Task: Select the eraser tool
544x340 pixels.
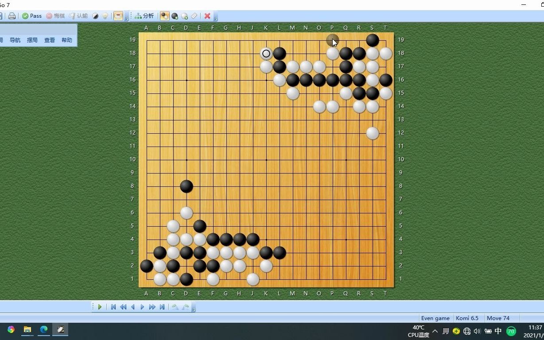Action: coord(194,16)
